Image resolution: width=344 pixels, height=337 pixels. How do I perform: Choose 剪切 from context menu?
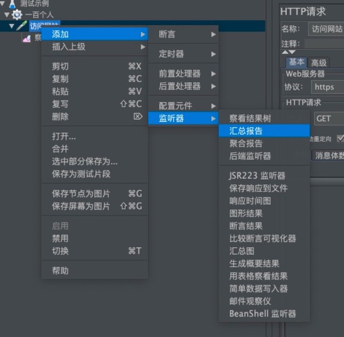[95, 66]
